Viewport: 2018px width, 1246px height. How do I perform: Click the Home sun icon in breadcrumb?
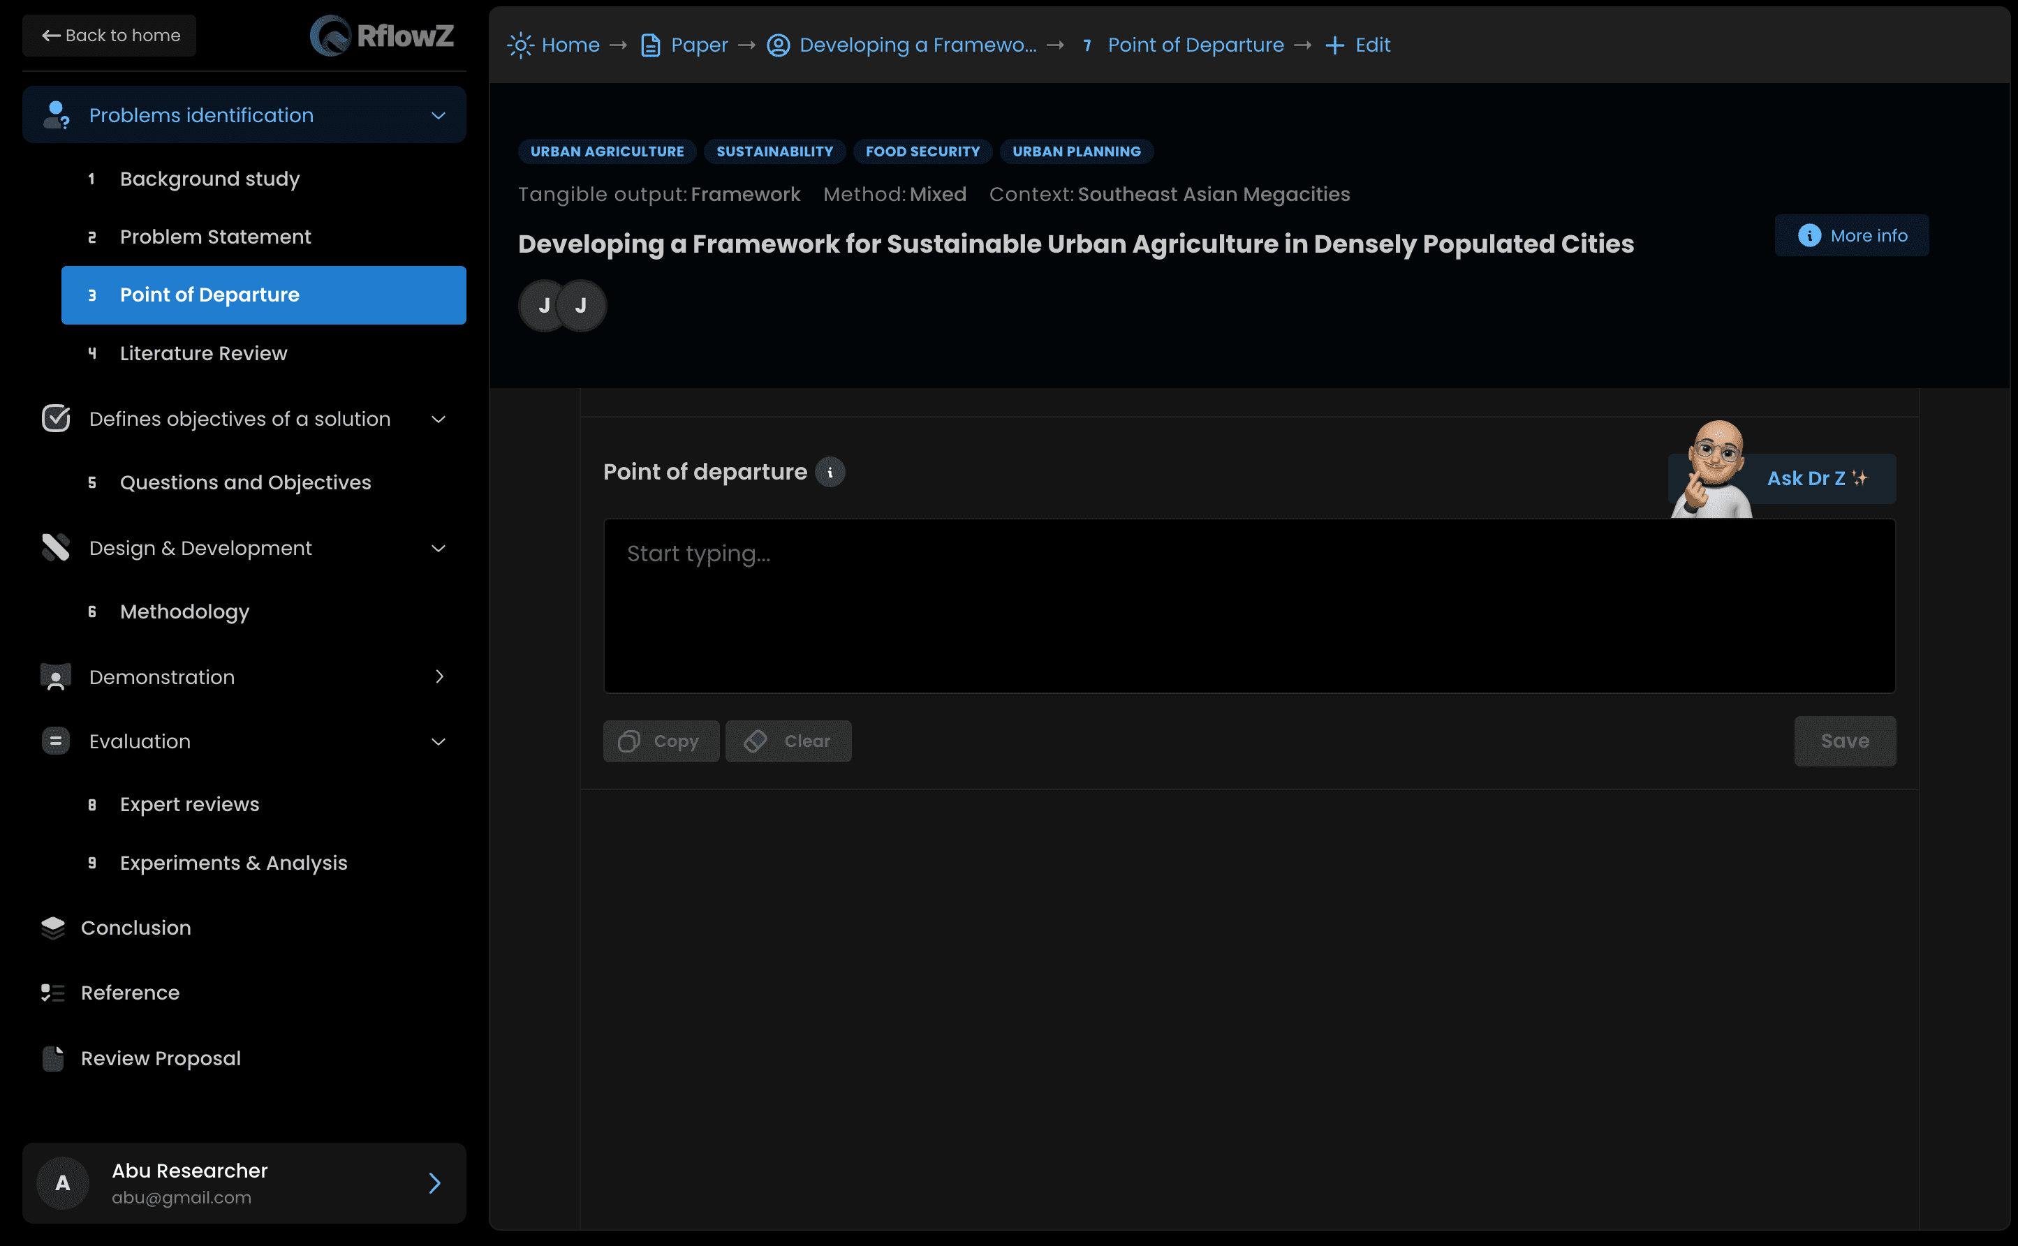click(x=520, y=45)
